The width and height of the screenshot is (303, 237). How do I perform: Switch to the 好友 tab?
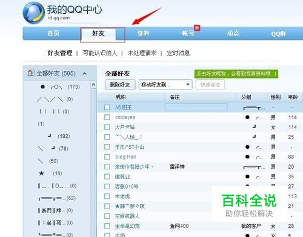(x=98, y=33)
